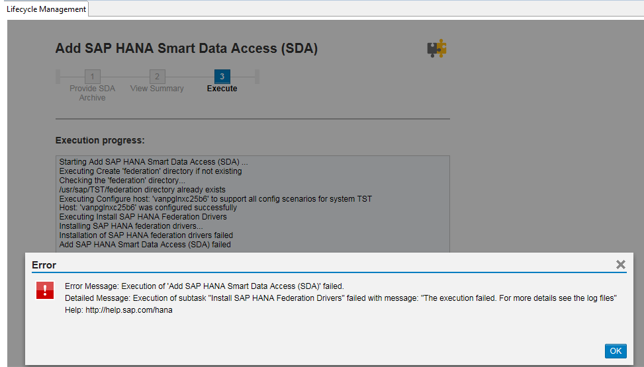Click 'Executing Configure host' log line

[216, 198]
